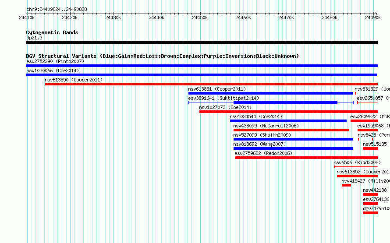Click the DGV Structural Variants track title
The width and height of the screenshot is (390, 243).
coord(163,56)
